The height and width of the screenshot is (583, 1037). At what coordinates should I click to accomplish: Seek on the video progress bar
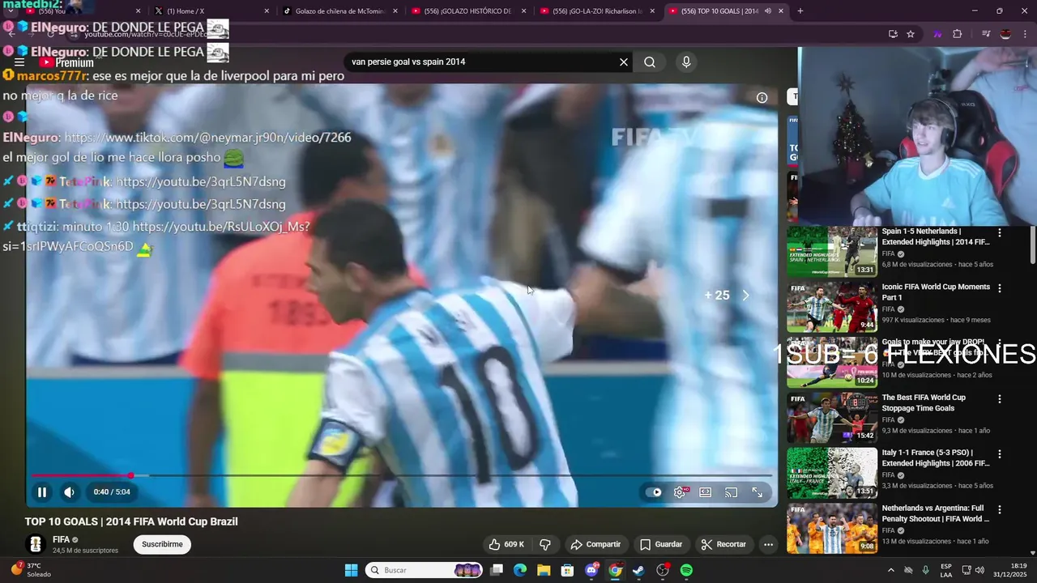(x=402, y=475)
